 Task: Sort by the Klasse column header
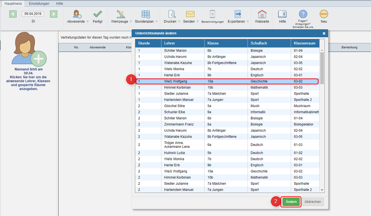[x=226, y=43]
